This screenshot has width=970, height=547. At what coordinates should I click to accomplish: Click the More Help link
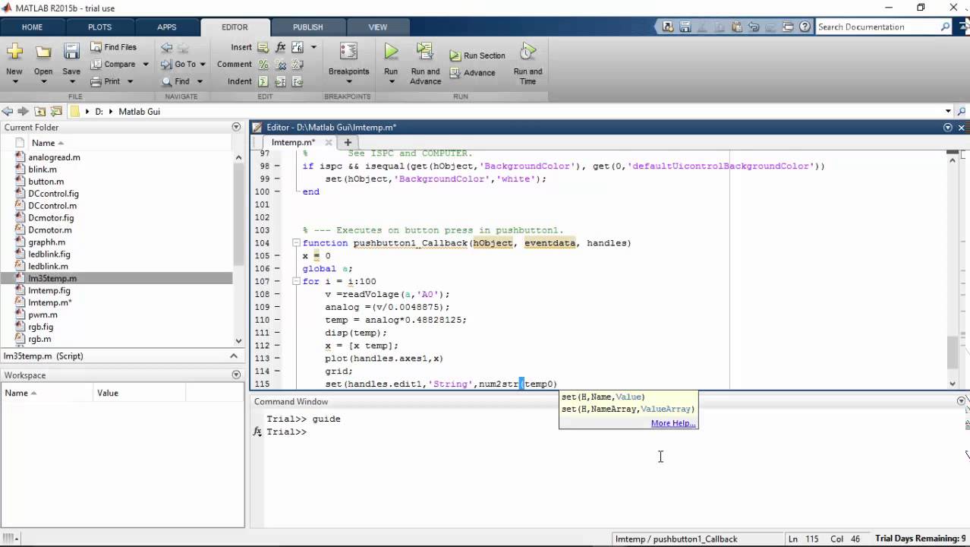(x=672, y=423)
